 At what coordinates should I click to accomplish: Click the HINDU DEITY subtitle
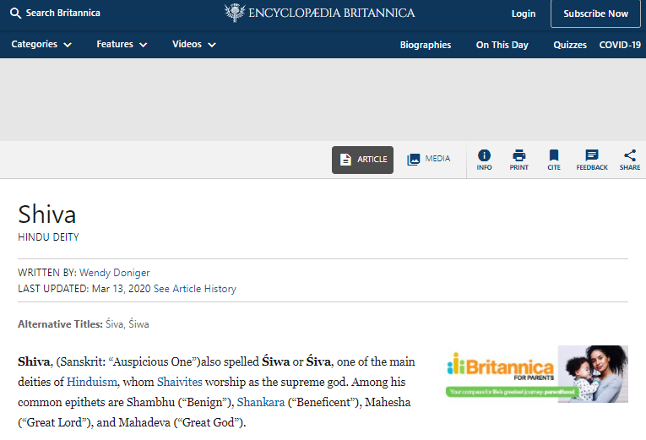pos(48,237)
